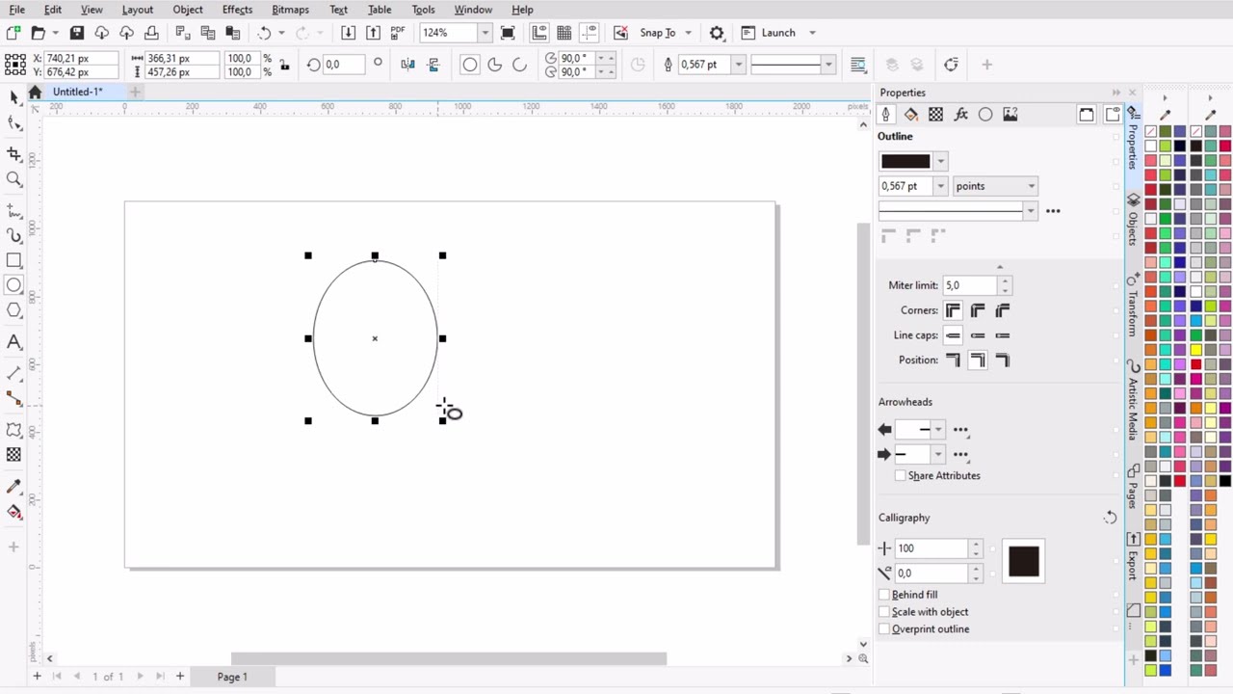Select the Arc shape in property bar

(x=519, y=65)
